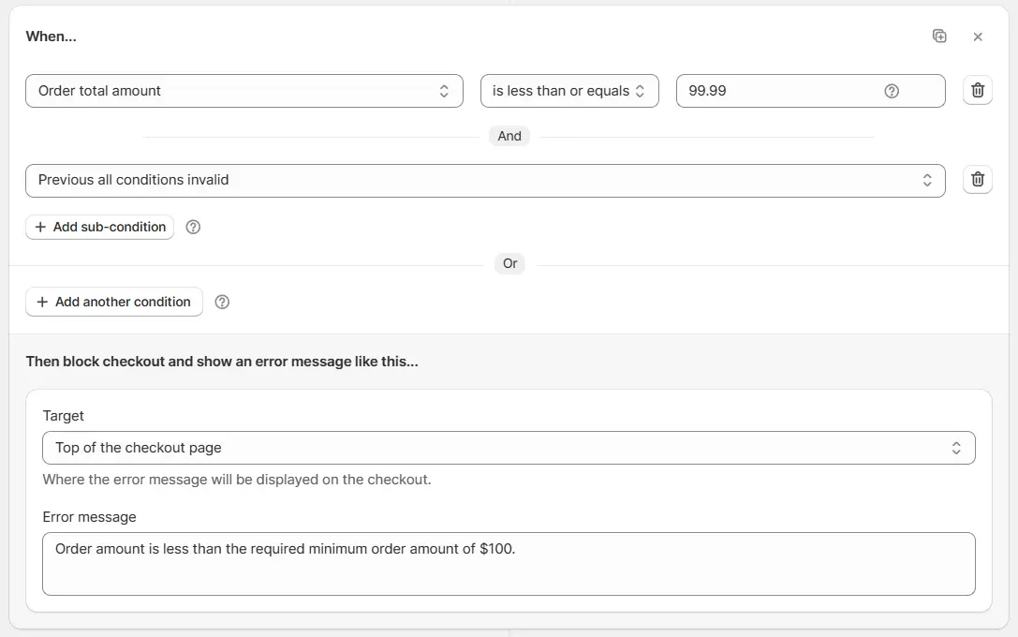Open the Order total amount dropdown
Viewport: 1018px width, 637px height.
click(243, 91)
